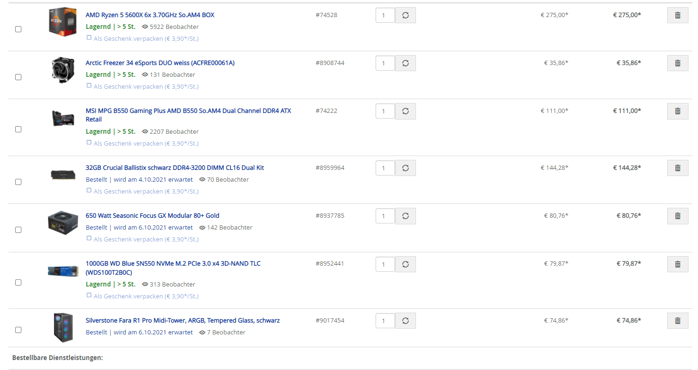The image size is (698, 370).
Task: Click the Silverstone case thumbnail
Action: coord(63,328)
